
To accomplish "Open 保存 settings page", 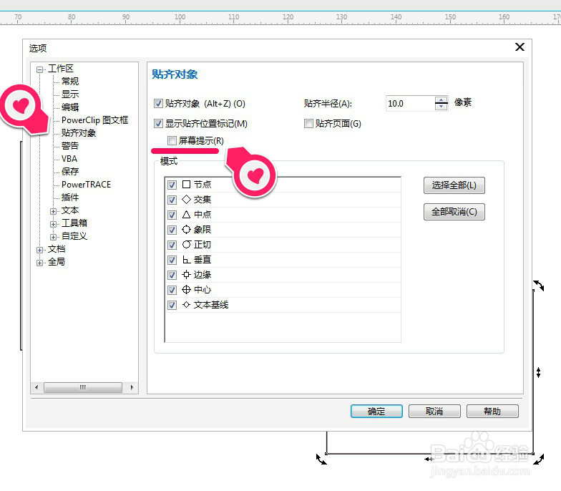I will tap(70, 172).
